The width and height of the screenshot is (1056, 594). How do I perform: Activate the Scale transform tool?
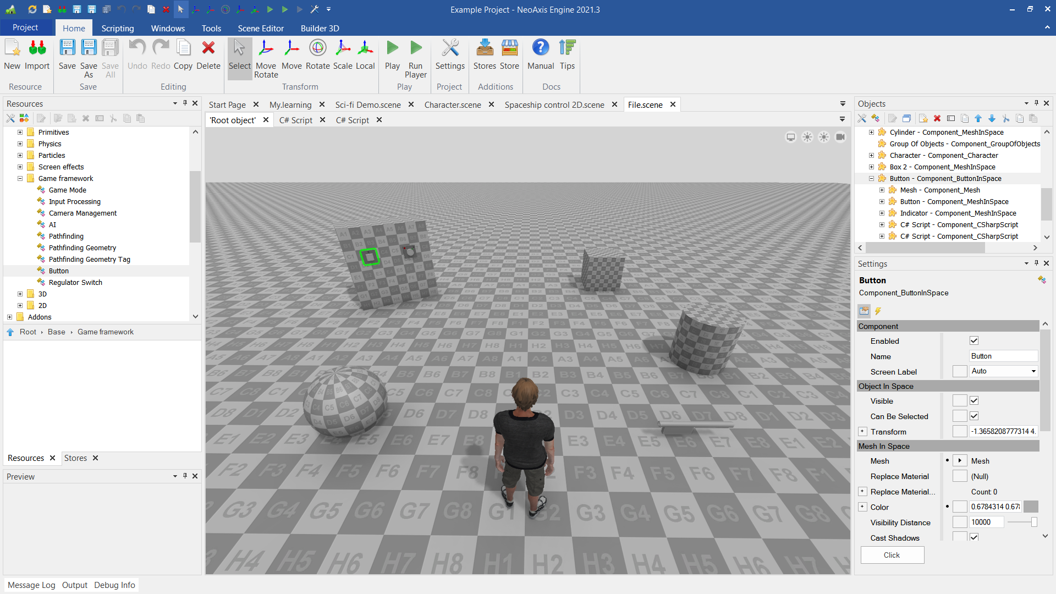343,48
